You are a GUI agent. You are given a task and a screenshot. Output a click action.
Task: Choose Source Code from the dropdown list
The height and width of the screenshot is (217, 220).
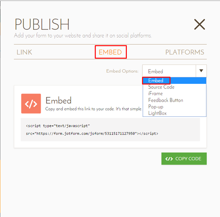[x=174, y=87]
